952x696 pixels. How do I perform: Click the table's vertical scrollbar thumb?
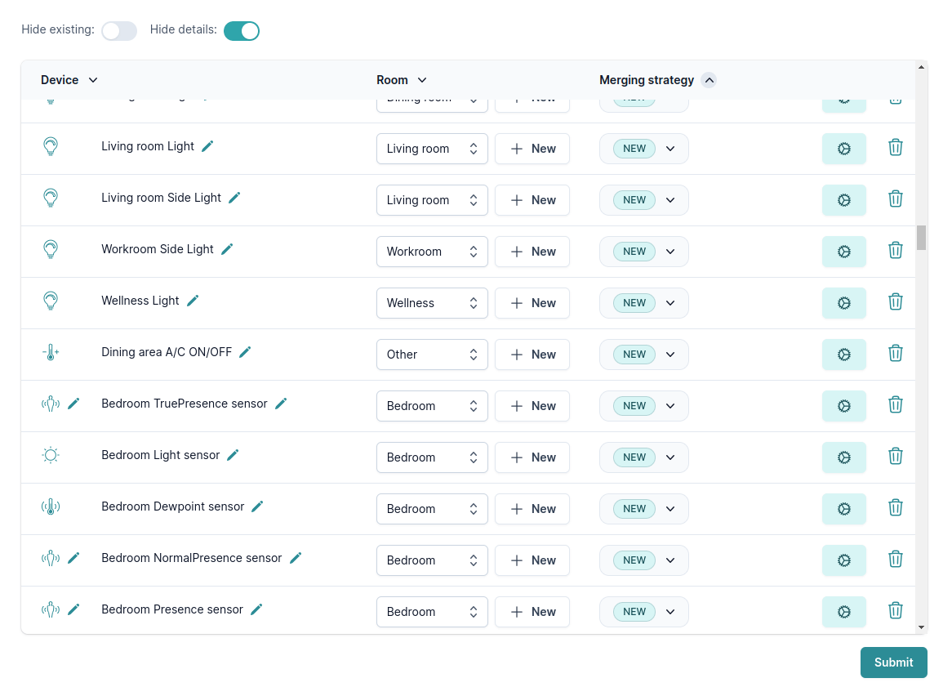pyautogui.click(x=921, y=237)
